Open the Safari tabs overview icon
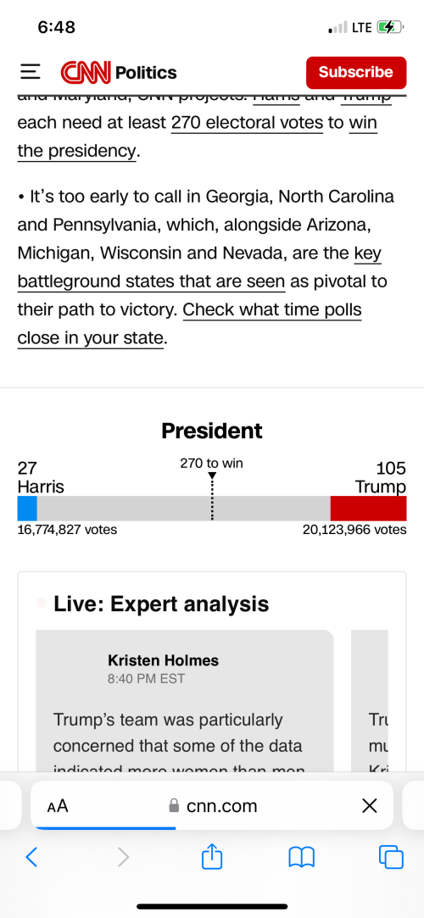 click(x=391, y=857)
